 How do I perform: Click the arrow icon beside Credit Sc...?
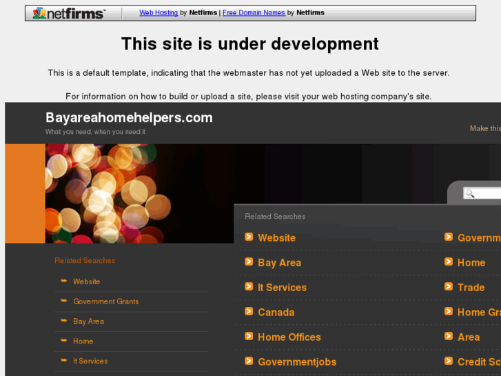[449, 361]
